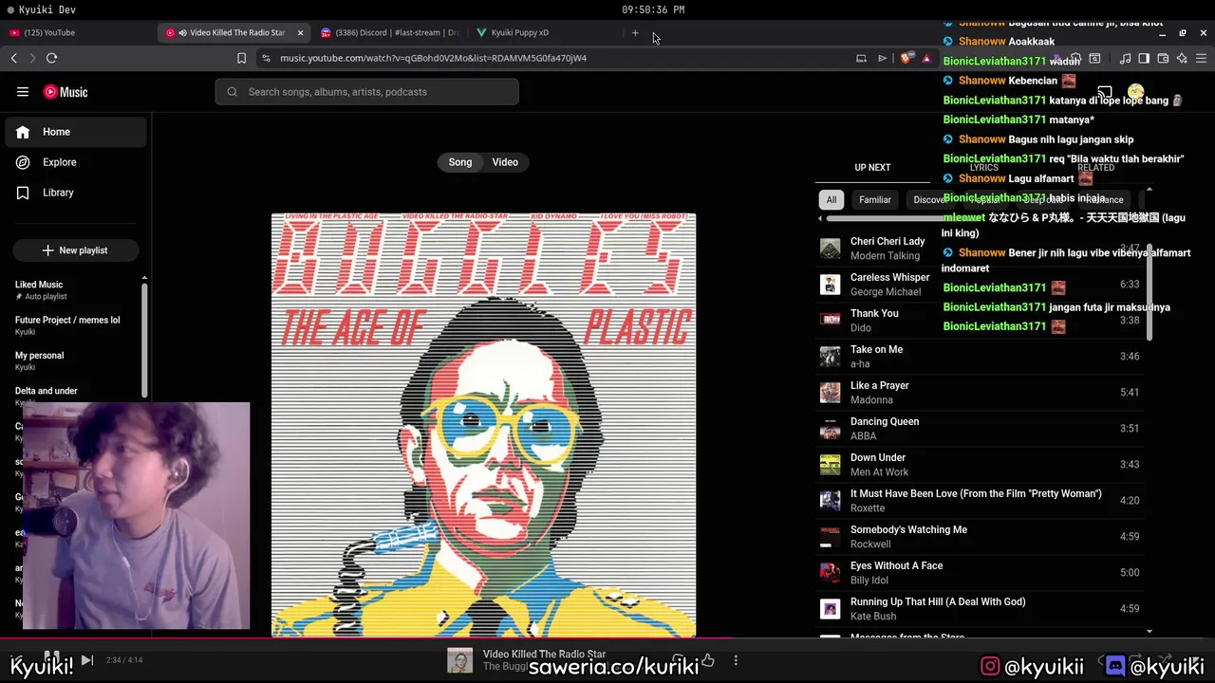
Task: Open the YouTube Music hamburger menu
Action: click(23, 92)
